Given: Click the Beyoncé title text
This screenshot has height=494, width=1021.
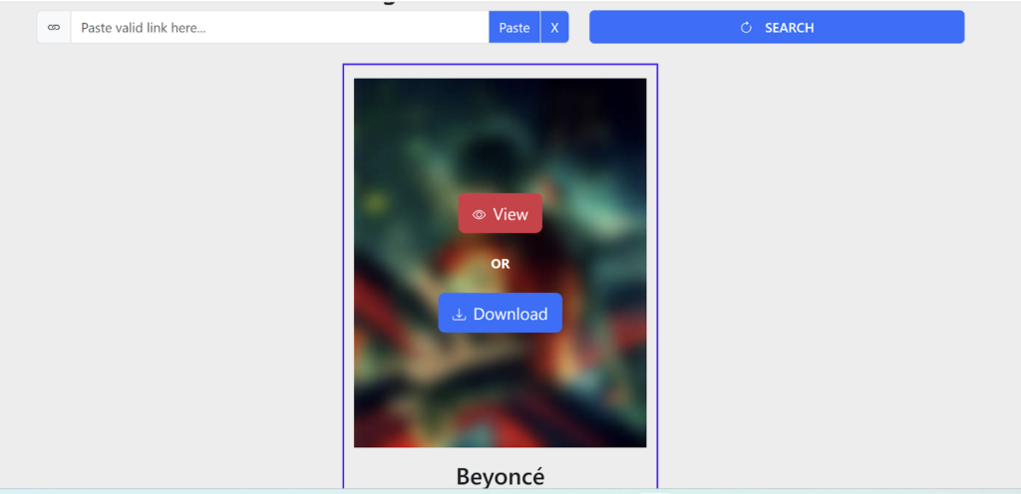Looking at the screenshot, I should (x=501, y=476).
